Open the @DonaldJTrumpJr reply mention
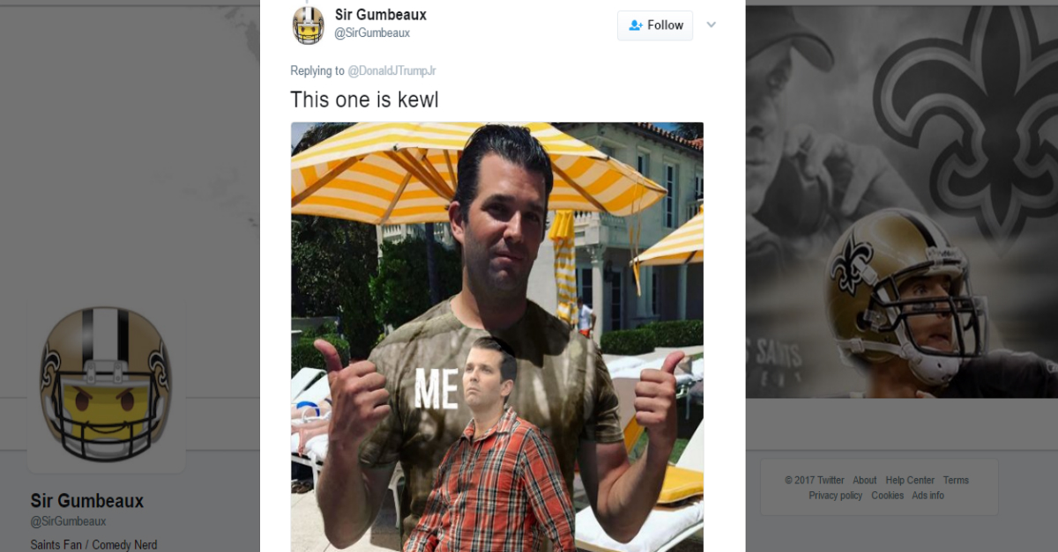 (x=391, y=70)
